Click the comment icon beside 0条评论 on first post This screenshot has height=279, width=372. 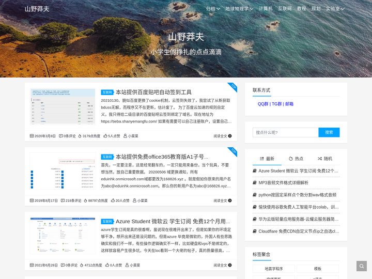tap(61, 136)
